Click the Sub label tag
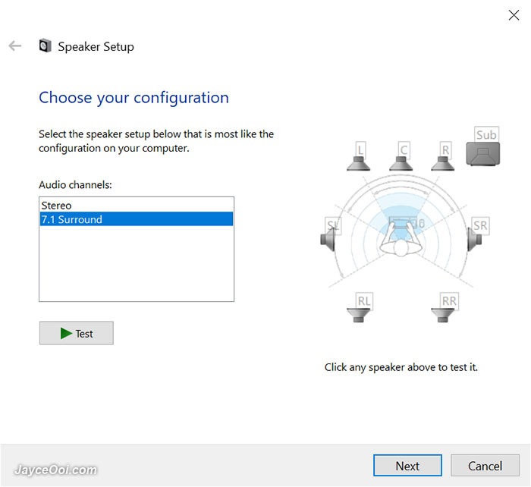This screenshot has width=531, height=487. (x=486, y=134)
